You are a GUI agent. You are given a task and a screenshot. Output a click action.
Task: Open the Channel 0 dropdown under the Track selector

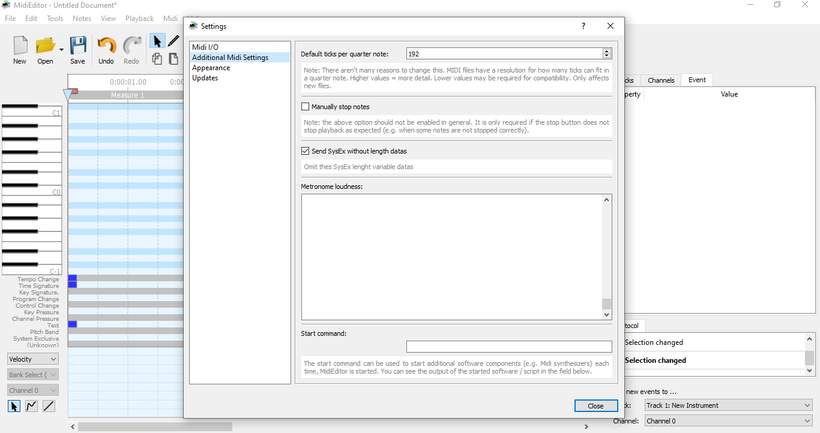729,421
